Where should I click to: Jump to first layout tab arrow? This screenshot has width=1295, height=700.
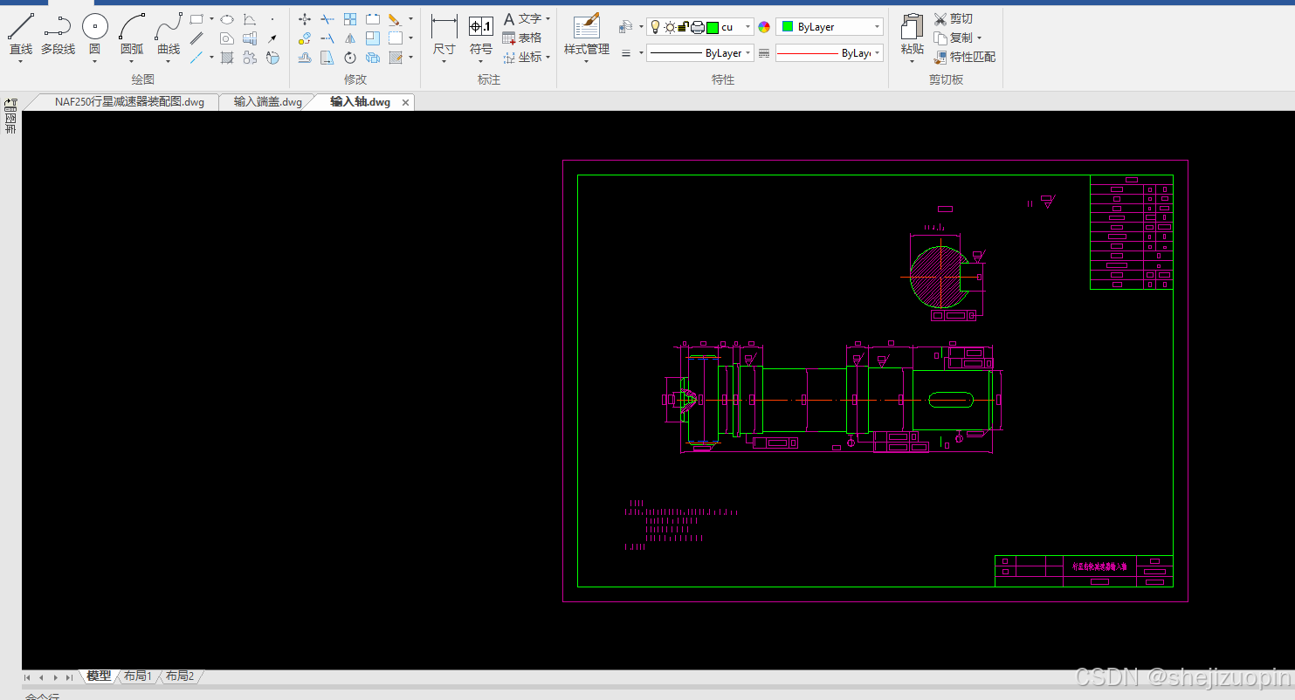coord(28,677)
